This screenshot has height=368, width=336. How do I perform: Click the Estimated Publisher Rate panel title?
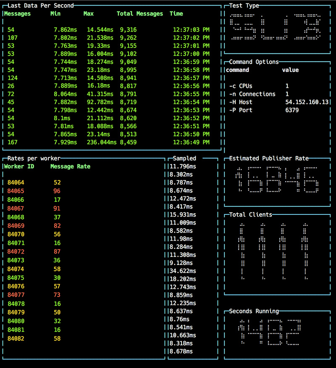point(268,159)
